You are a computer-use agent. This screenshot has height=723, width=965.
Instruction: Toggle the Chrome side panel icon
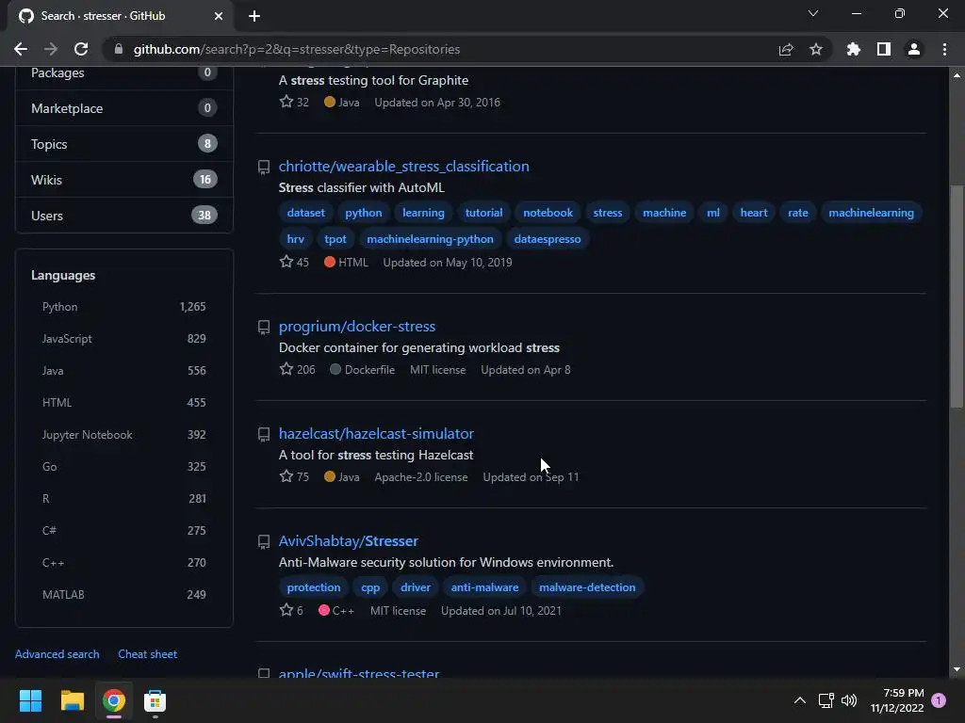884,49
